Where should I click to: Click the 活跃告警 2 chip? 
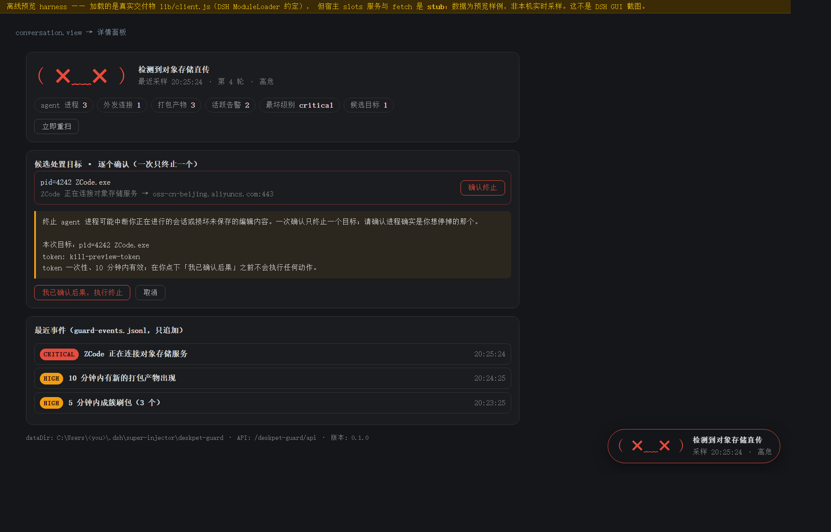pos(230,105)
